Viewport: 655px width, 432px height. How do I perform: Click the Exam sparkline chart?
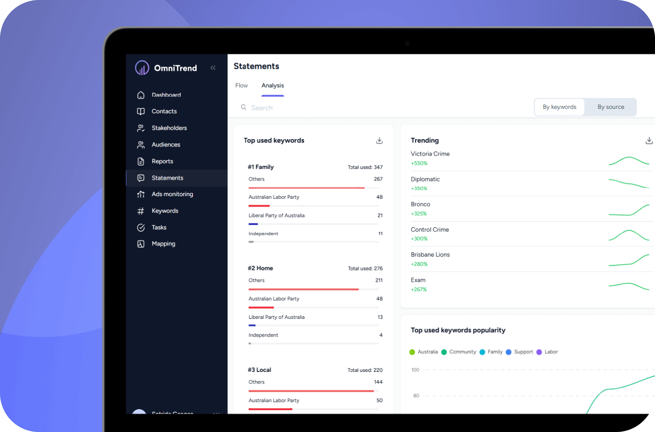(629, 286)
